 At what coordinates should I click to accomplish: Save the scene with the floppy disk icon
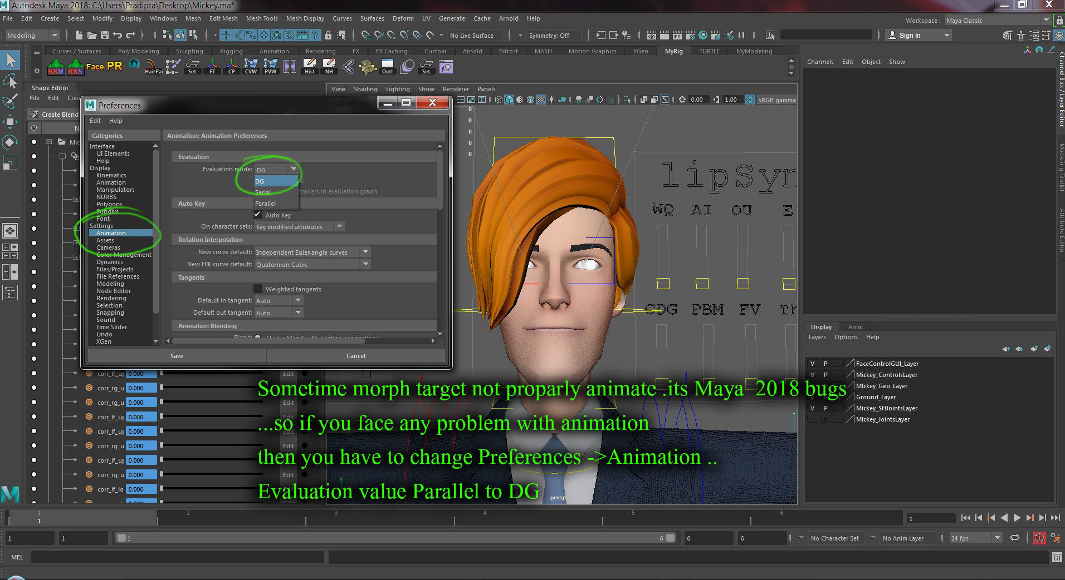click(104, 36)
